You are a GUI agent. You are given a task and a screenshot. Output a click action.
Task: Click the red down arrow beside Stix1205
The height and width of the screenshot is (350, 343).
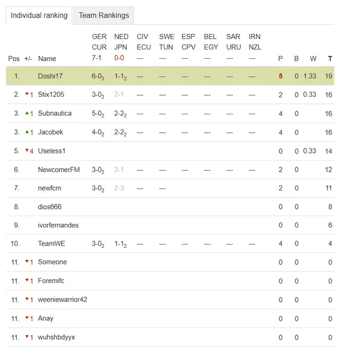pos(27,94)
